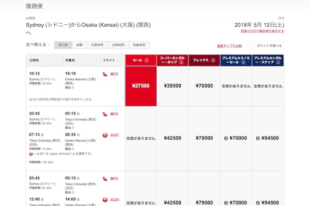Open 前後の日付の最安値を表示する link
The height and width of the screenshot is (206, 310).
pos(262,31)
